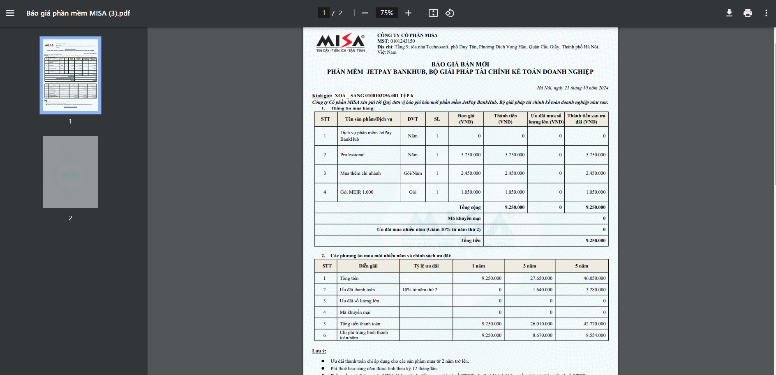The width and height of the screenshot is (776, 375).
Task: Click the document title 'BÁO GIÁ BÁN MỚI'
Action: point(460,64)
